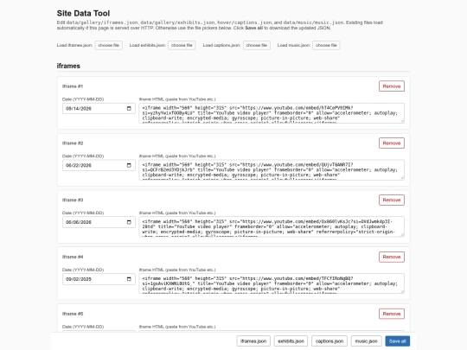Choose file for Load music.json
This screenshot has height=350, width=467.
pyautogui.click(x=326, y=45)
